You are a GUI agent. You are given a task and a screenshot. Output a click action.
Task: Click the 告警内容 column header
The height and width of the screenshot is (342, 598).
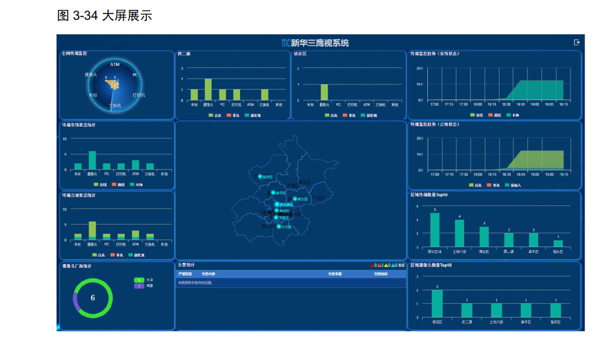coord(208,274)
